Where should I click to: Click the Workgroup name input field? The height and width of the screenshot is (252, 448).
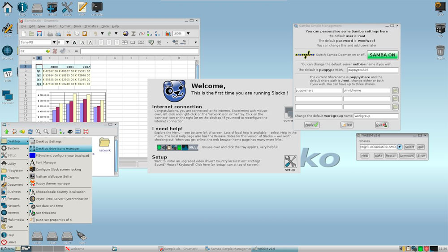tap(376, 116)
